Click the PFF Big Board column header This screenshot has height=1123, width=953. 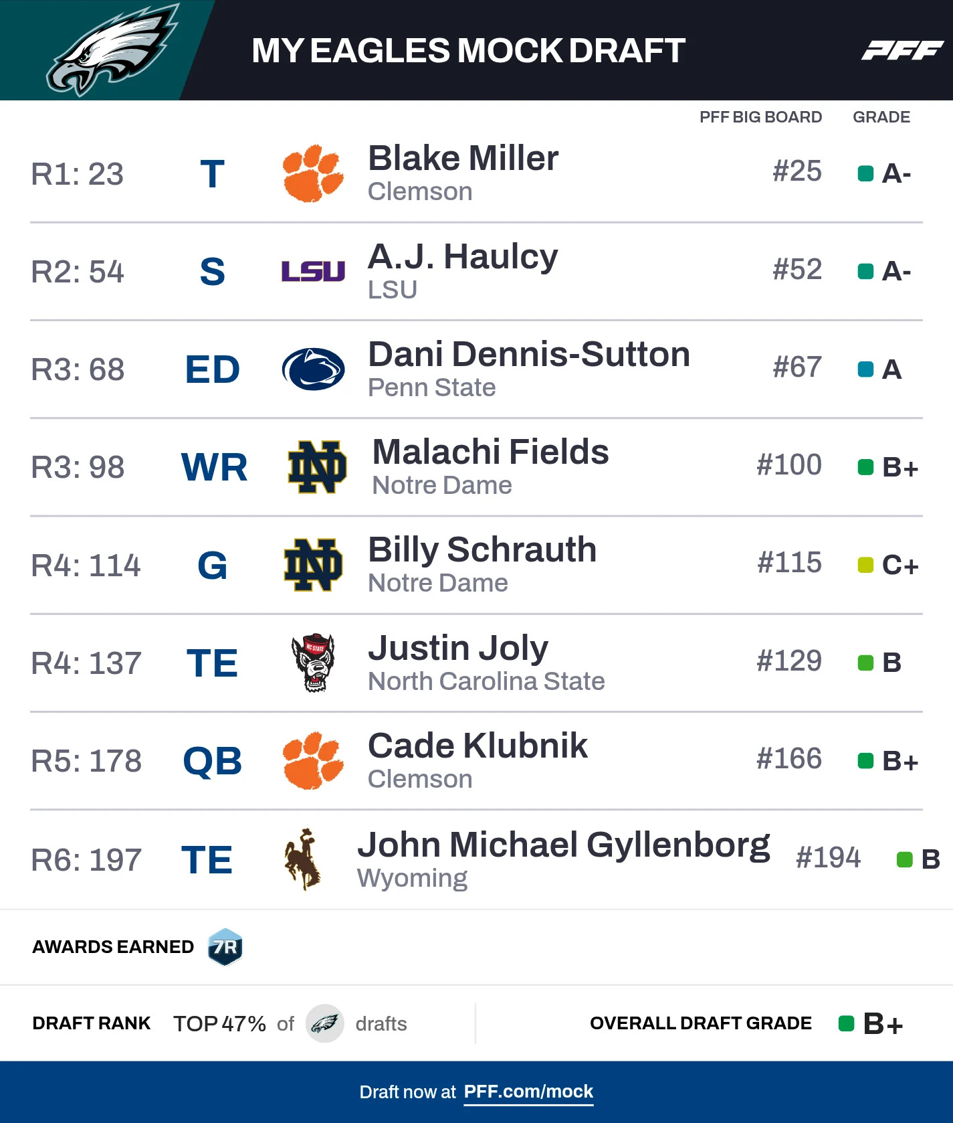click(760, 117)
